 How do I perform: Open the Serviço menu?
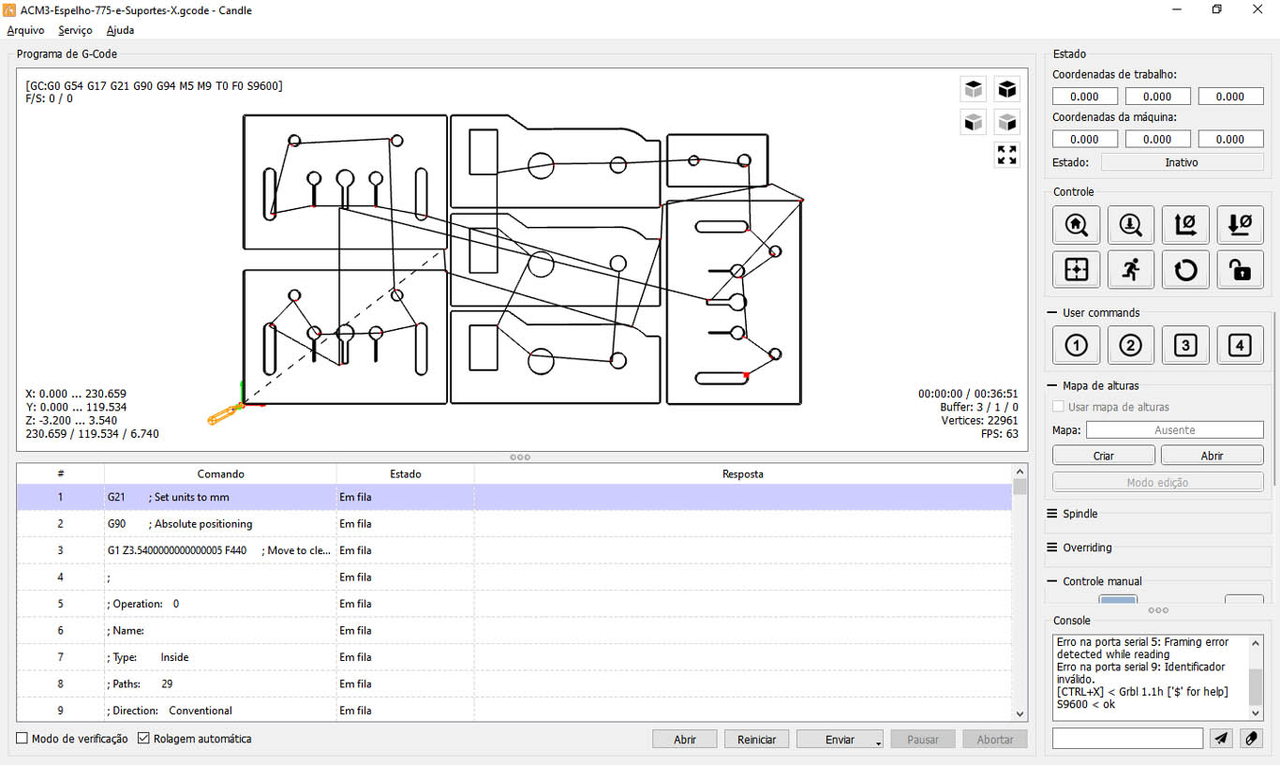click(x=75, y=30)
